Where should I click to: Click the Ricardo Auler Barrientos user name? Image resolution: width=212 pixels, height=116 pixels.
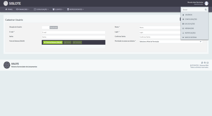(x=195, y=2)
